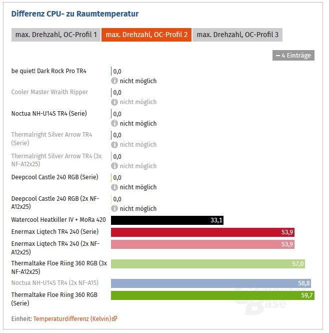Click info icon for Thermalright Silver Arrow TR4 (Serie)
Screen dimensions: 329x333
pos(114,144)
